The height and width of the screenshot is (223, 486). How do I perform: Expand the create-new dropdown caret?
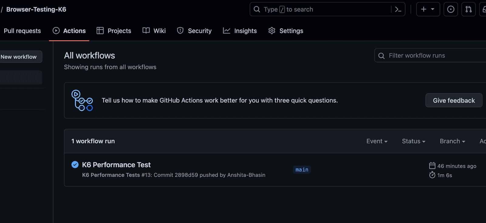point(433,9)
